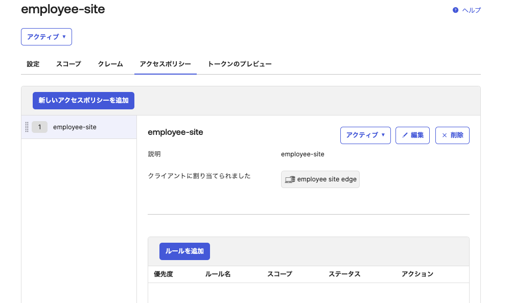Click the 削除 button to delete the policy
This screenshot has width=512, height=303.
pyautogui.click(x=452, y=135)
